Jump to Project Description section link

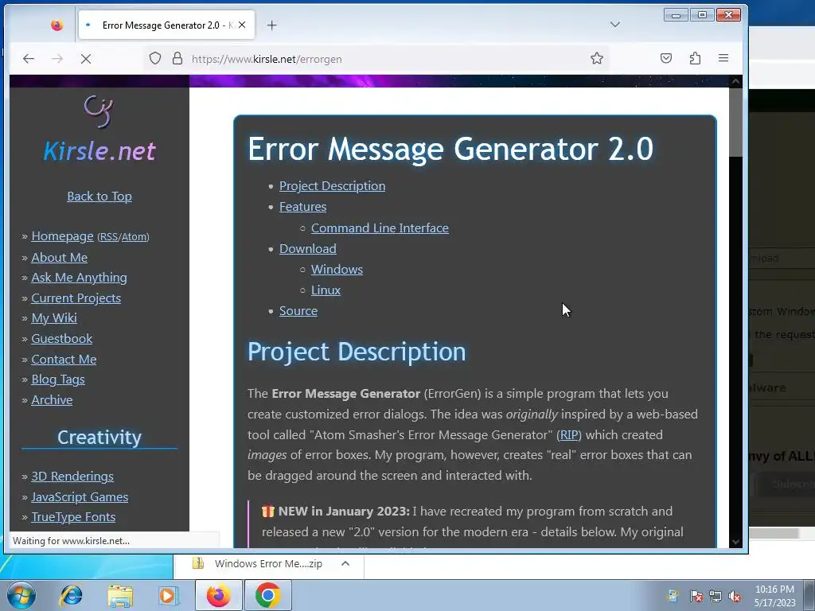(332, 186)
